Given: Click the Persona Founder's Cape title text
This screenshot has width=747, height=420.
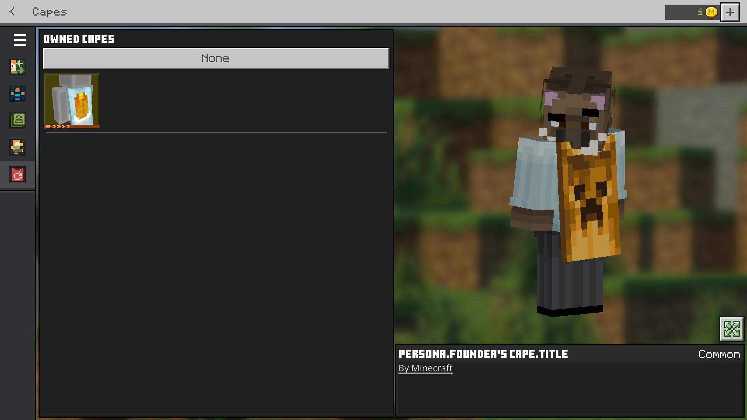Looking at the screenshot, I should [483, 354].
